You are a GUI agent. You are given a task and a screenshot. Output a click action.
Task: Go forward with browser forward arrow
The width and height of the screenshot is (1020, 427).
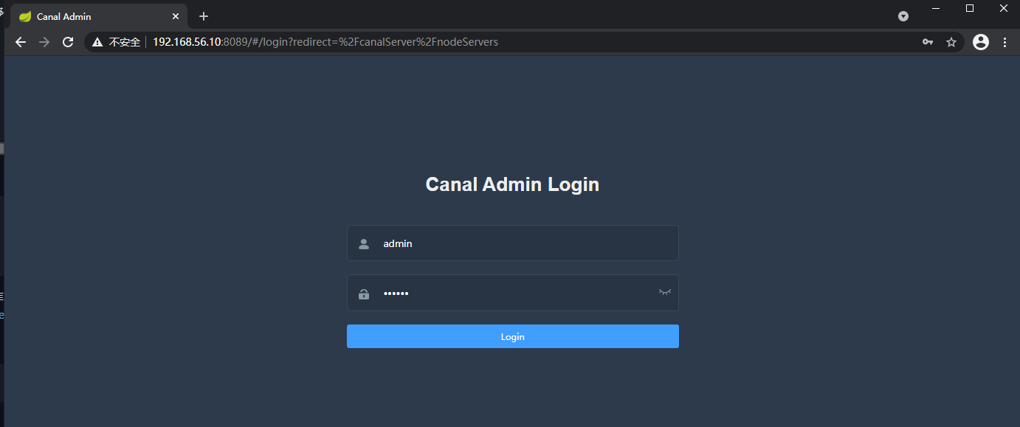click(x=44, y=42)
